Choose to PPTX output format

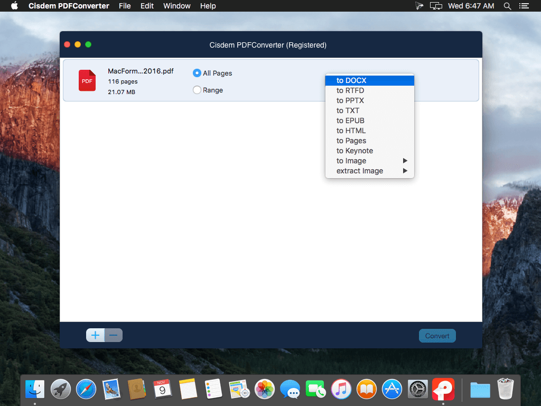click(x=369, y=100)
